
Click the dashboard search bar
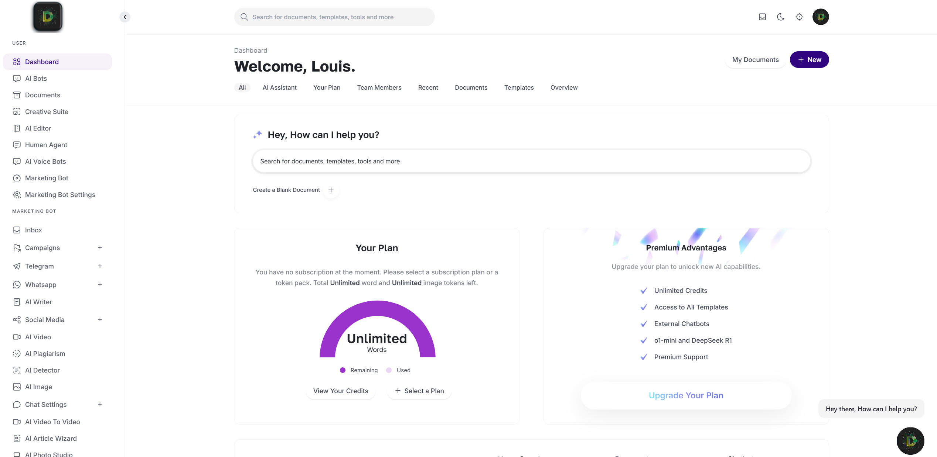[334, 17]
